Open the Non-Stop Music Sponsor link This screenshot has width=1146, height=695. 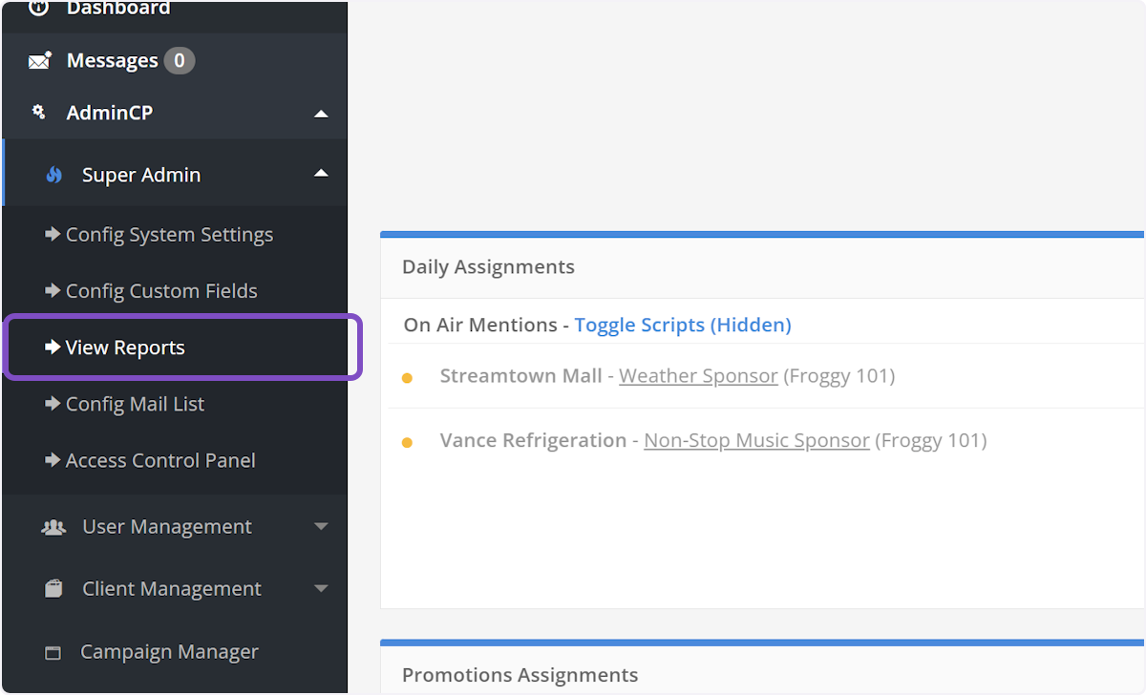pos(756,441)
